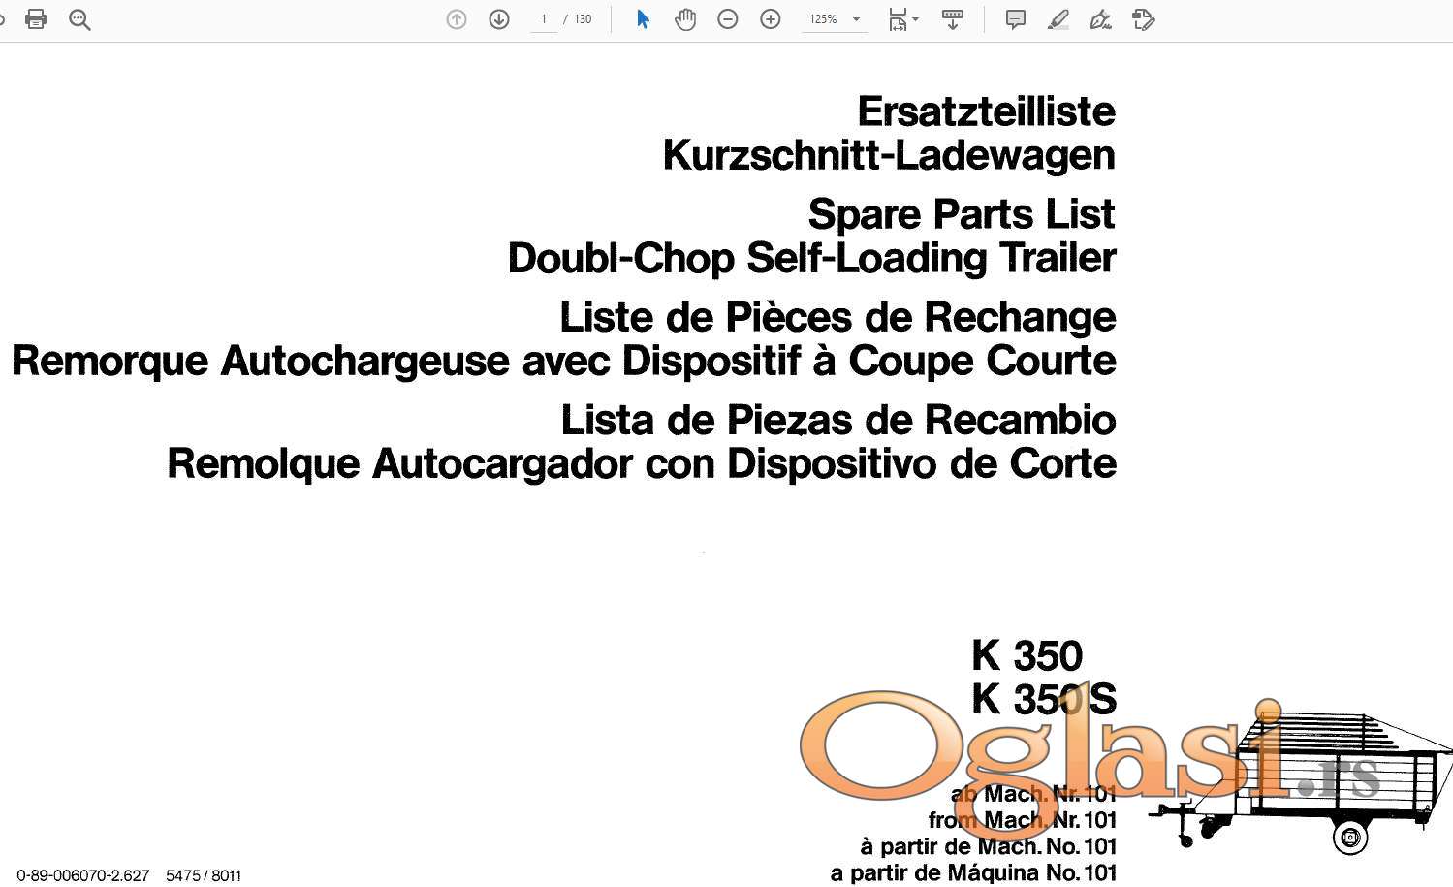
Task: Click the trailer illustration
Action: tap(1301, 783)
